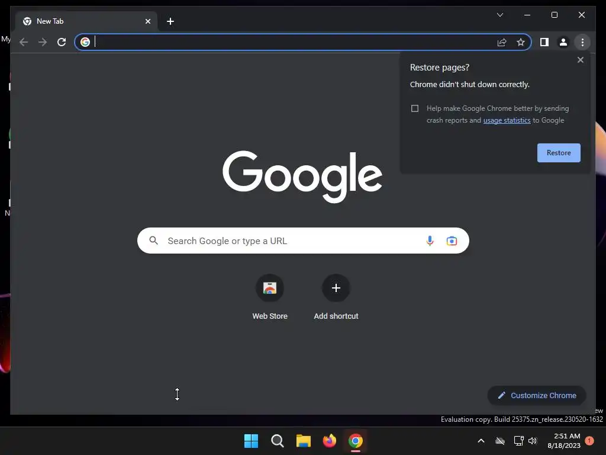Screen dimensions: 606x455
Task: Open the side panel
Action: point(544,42)
